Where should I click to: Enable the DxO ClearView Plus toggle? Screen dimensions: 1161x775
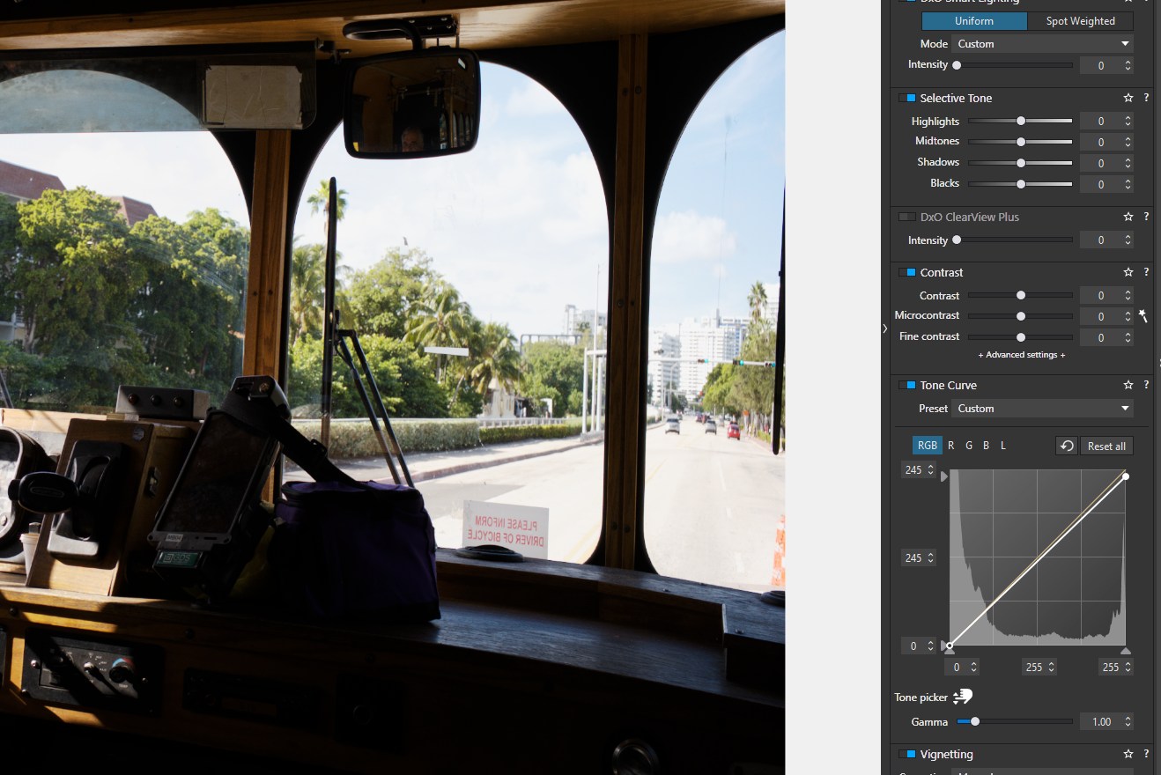[x=906, y=217]
